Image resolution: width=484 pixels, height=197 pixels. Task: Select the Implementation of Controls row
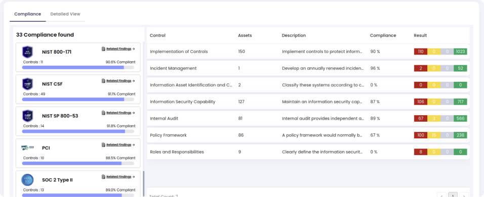pyautogui.click(x=308, y=52)
